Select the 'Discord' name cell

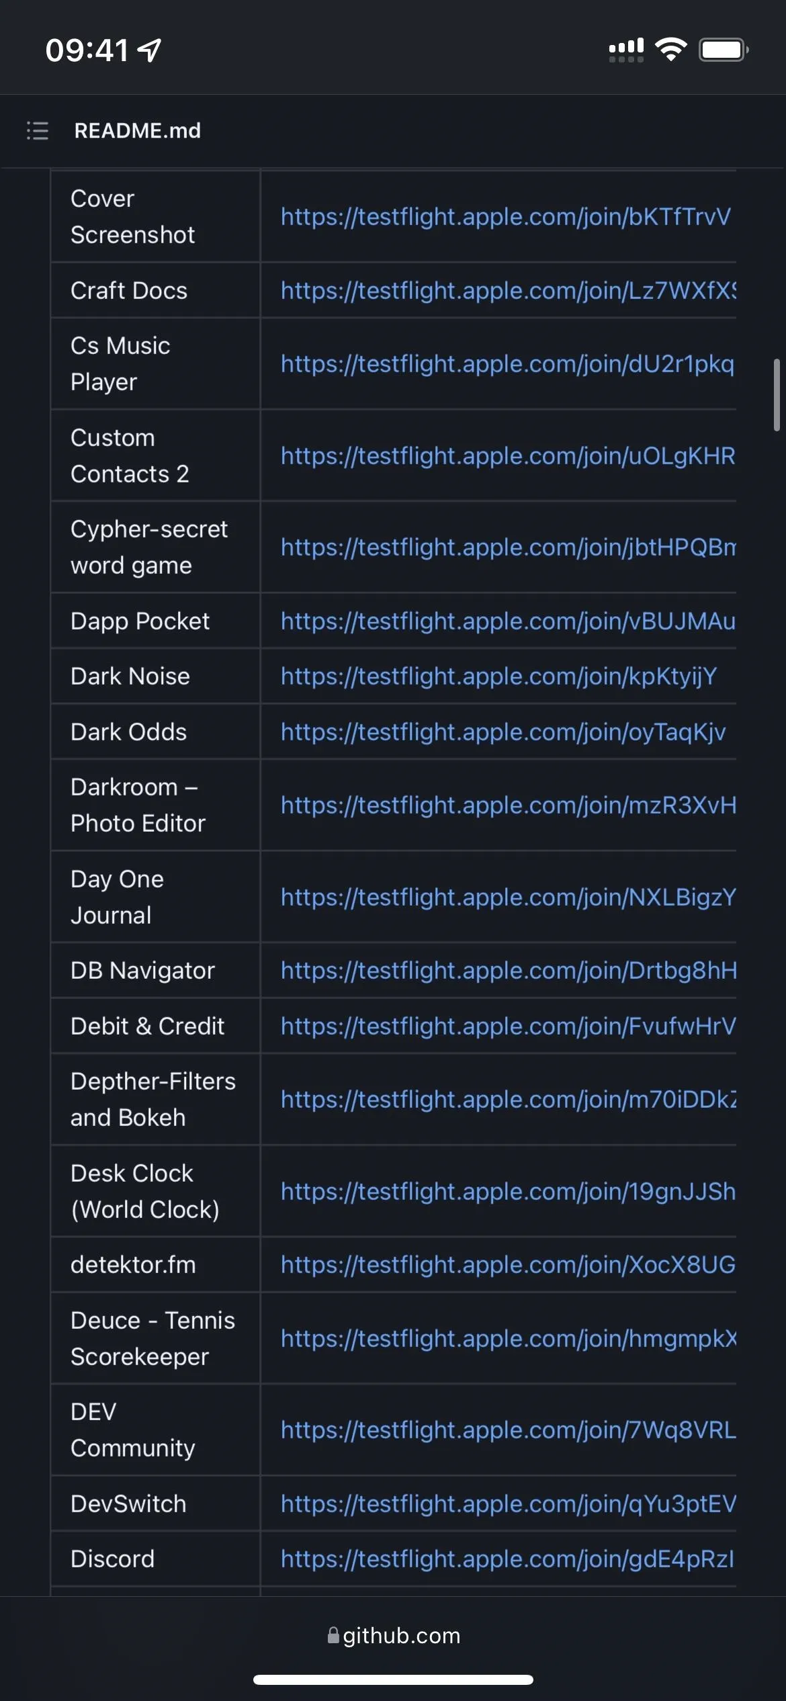click(x=155, y=1559)
